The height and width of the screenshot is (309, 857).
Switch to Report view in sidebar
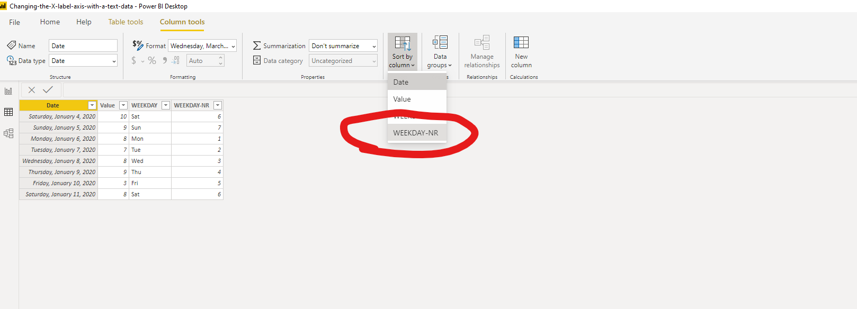click(x=8, y=91)
